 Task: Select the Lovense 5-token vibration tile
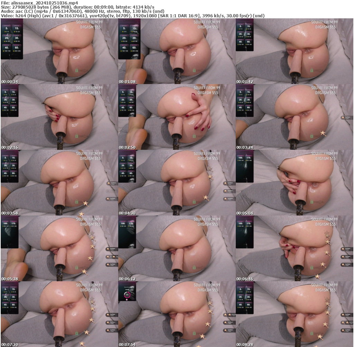pyautogui.click(x=8, y=28)
